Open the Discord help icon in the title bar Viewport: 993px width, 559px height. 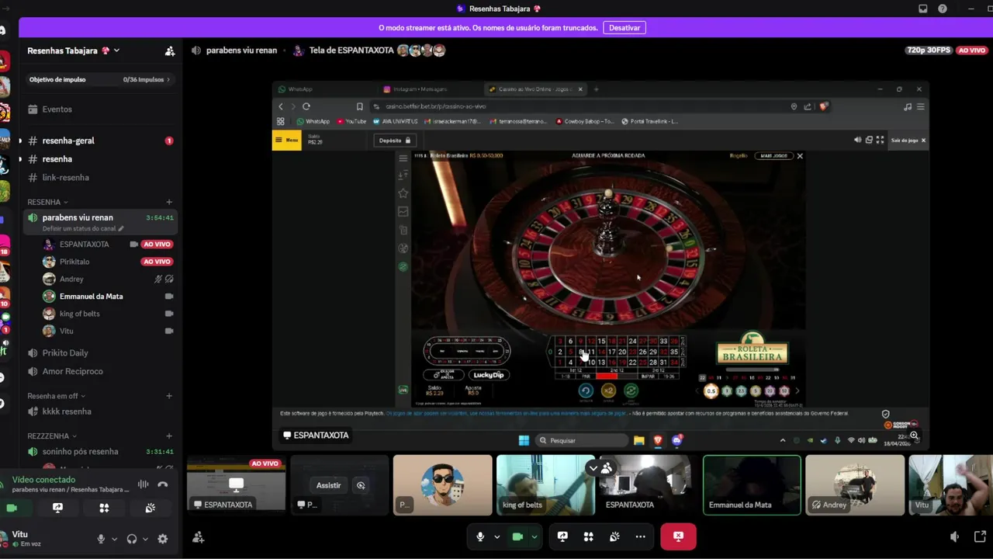pyautogui.click(x=943, y=9)
